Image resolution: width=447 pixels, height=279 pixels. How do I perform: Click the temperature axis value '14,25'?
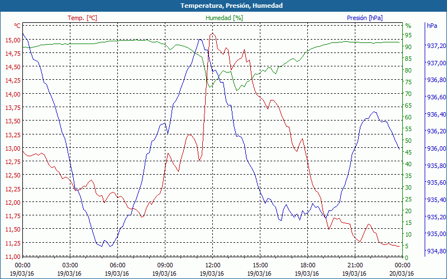(13, 80)
